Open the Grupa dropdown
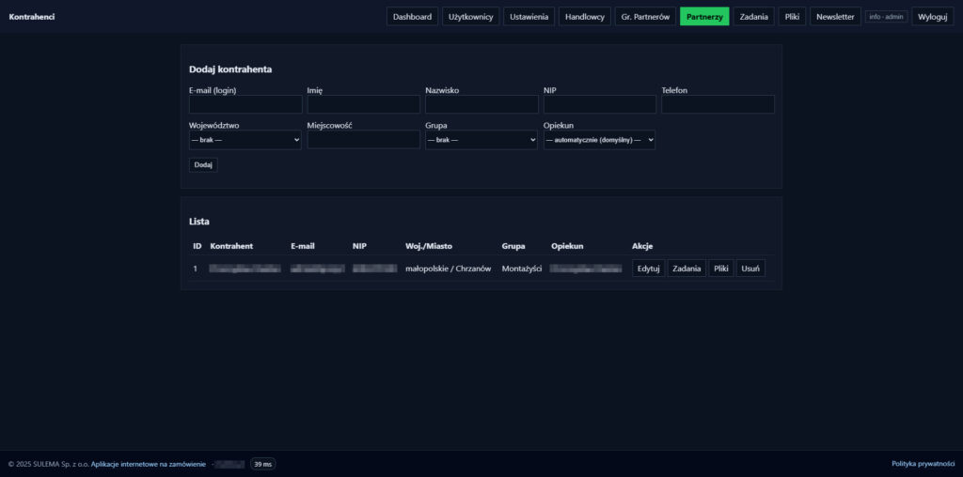 [481, 140]
